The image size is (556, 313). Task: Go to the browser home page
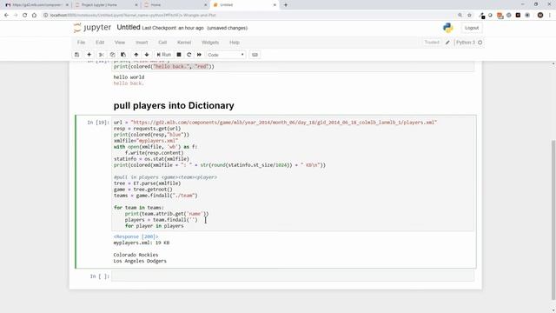34,16
